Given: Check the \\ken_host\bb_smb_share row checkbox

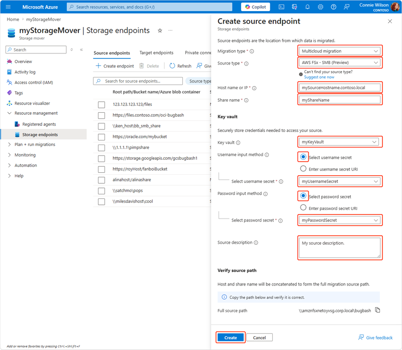Looking at the screenshot, I should click(x=102, y=126).
